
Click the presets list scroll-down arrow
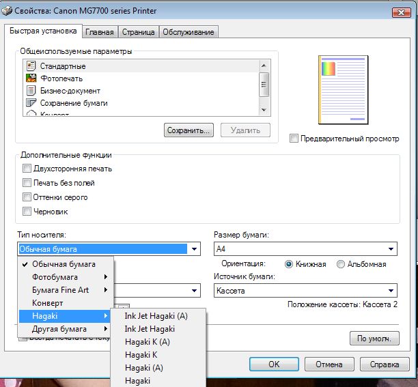point(264,110)
